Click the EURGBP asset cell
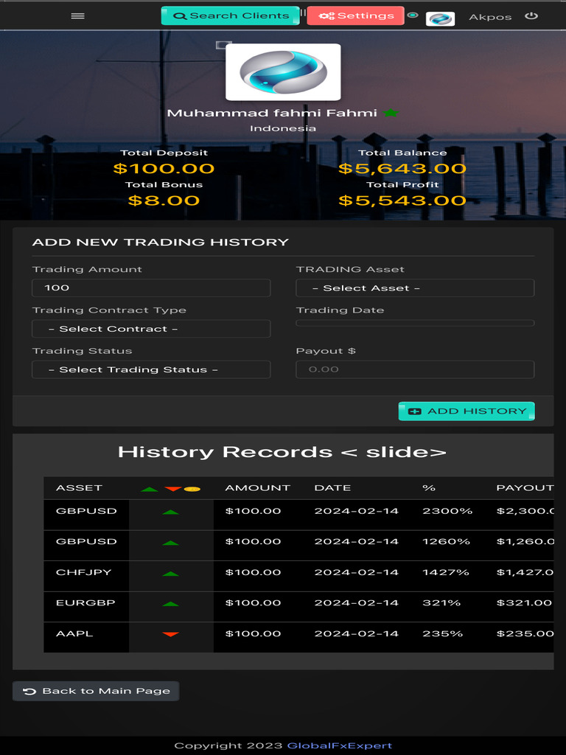 (x=86, y=607)
